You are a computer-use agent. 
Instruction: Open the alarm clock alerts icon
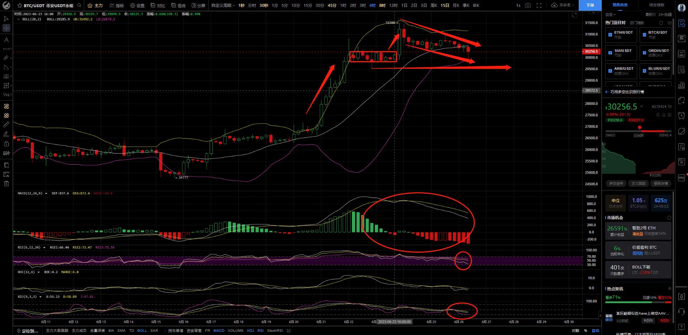[682, 116]
